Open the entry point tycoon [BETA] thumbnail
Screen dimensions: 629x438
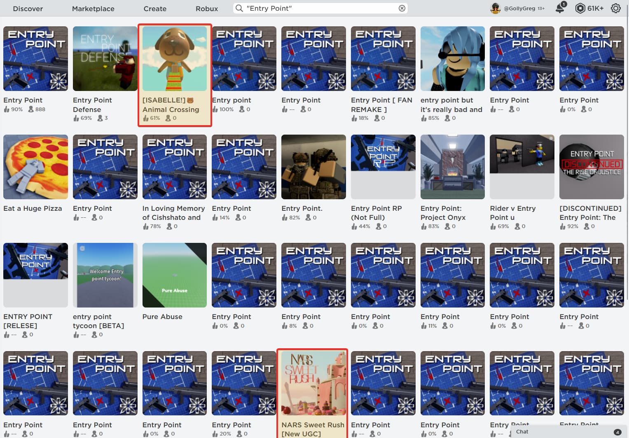click(105, 275)
